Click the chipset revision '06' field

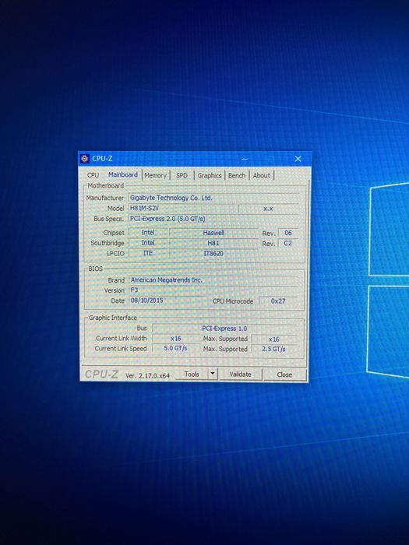[288, 233]
